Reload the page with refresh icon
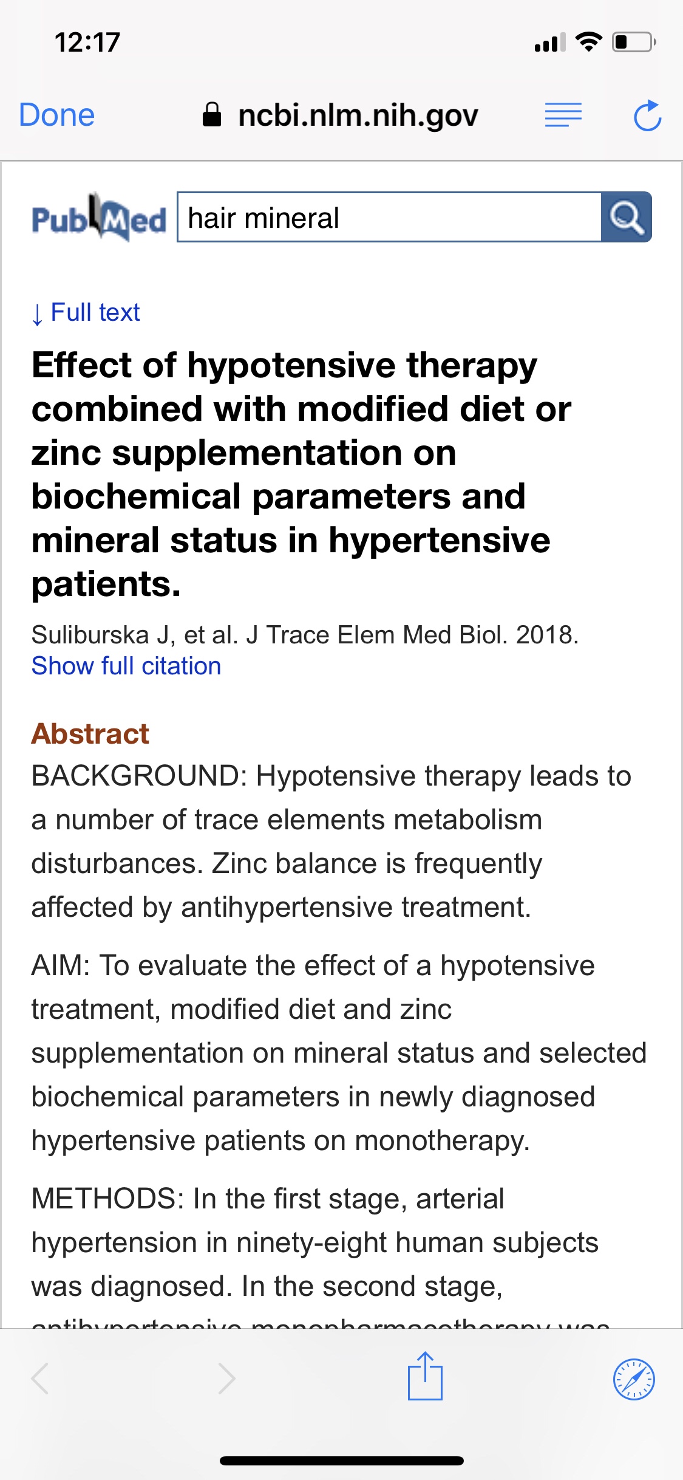Viewport: 683px width, 1480px height. (647, 115)
